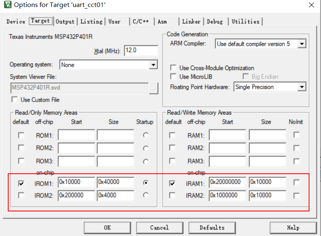Enable NoInit for RAM2

296,148
